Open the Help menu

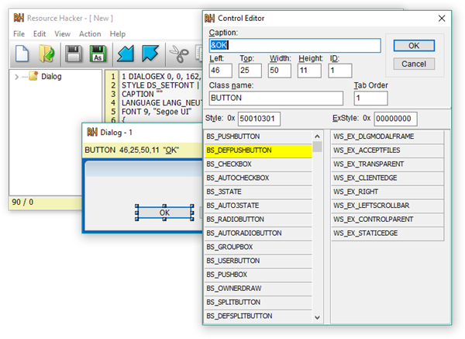[118, 34]
